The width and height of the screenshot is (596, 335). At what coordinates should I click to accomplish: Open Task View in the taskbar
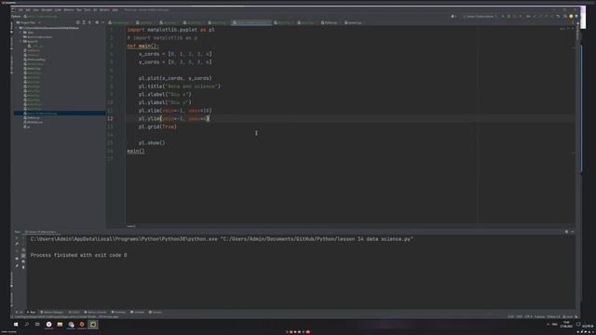[37, 325]
